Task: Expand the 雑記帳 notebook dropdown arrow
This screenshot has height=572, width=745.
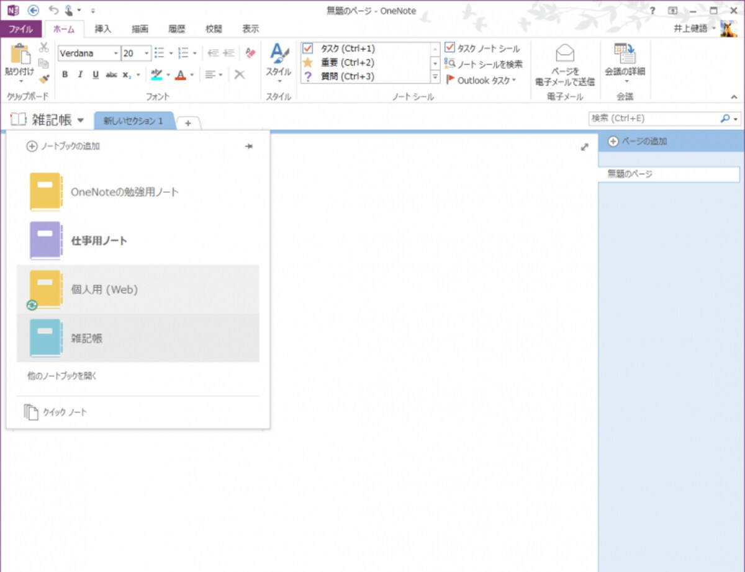Action: pos(81,120)
